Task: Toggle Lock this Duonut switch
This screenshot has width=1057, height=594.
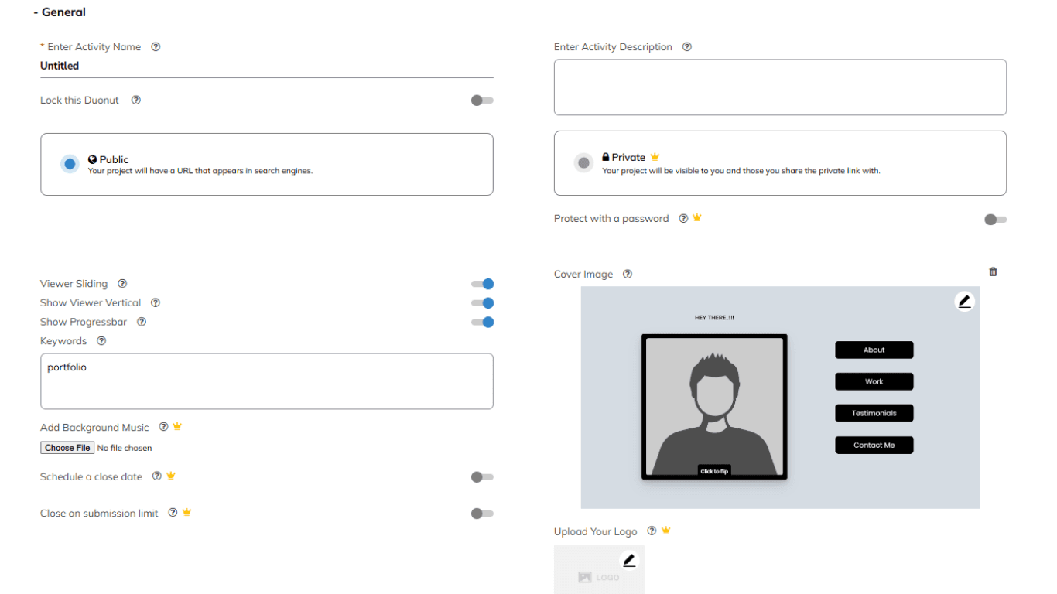Action: click(x=482, y=101)
